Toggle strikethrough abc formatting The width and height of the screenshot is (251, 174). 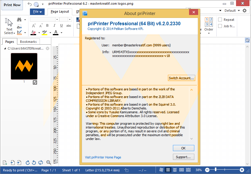pos(69,26)
